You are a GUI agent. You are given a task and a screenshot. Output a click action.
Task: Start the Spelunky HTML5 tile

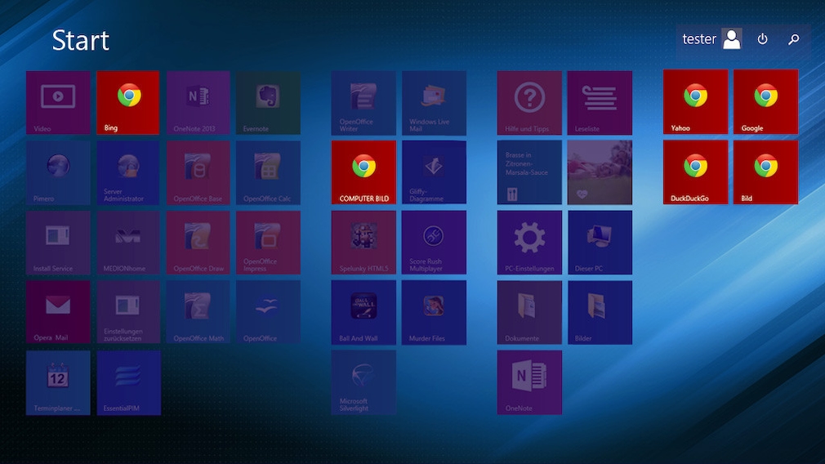click(363, 243)
